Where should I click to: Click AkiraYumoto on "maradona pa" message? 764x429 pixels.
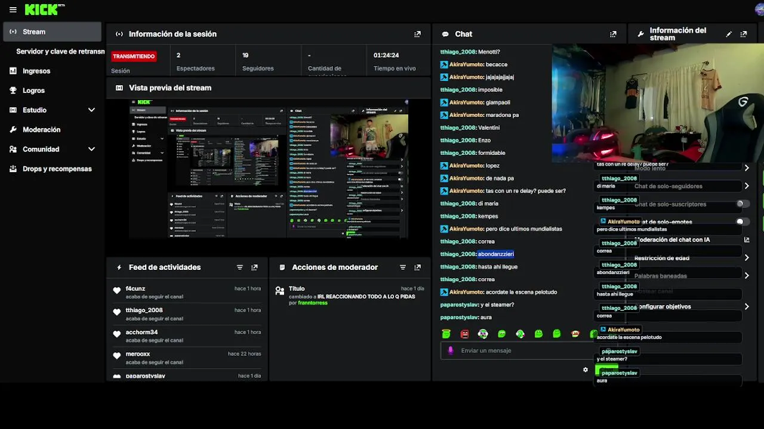(467, 115)
